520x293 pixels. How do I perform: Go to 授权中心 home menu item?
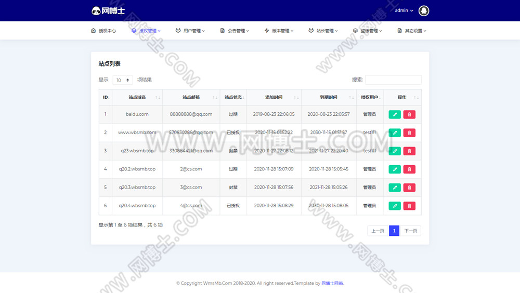[x=103, y=31]
